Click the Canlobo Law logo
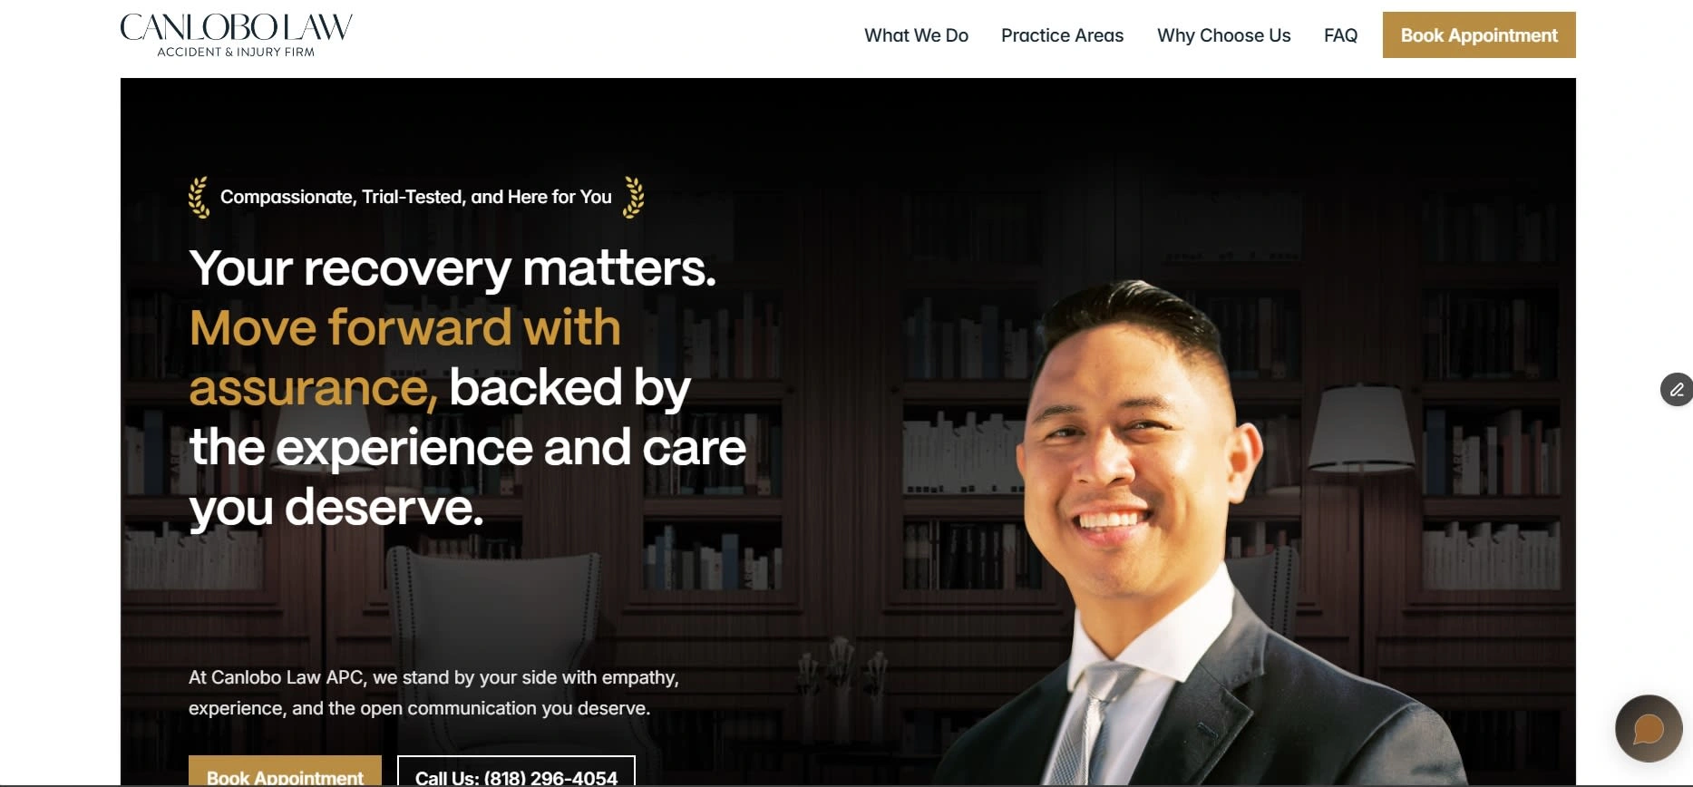Image resolution: width=1693 pixels, height=787 pixels. tap(236, 35)
